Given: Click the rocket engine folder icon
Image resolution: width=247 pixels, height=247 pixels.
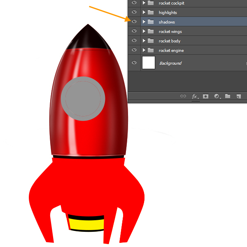Looking at the screenshot, I should click(151, 50).
